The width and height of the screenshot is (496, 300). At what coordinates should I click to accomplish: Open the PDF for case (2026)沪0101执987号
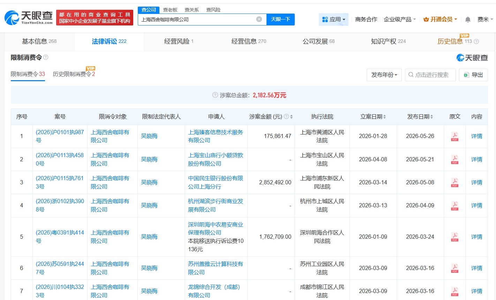454,136
